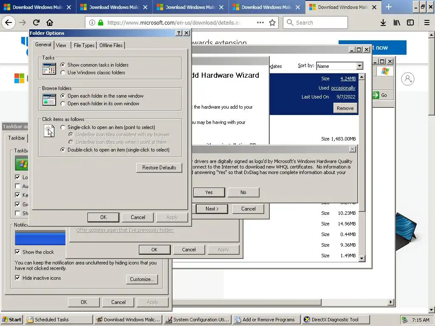The width and height of the screenshot is (435, 326).
Task: Select Single-click to open an item
Action: (x=63, y=127)
